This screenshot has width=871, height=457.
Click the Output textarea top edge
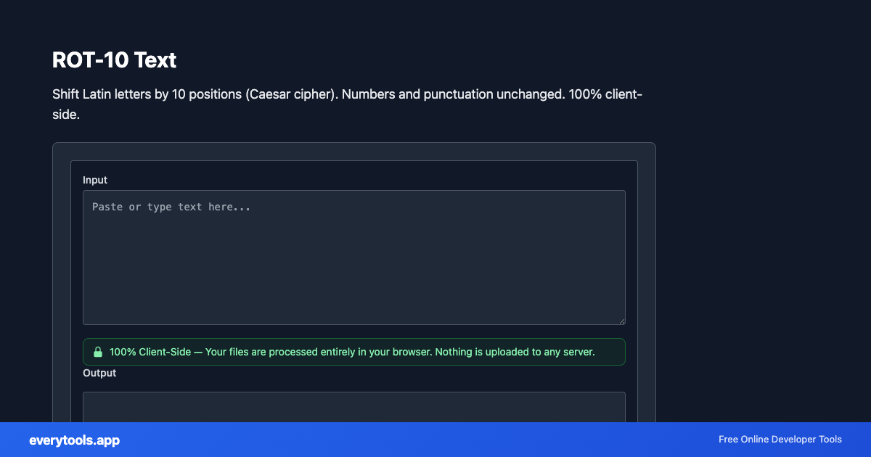click(x=354, y=392)
